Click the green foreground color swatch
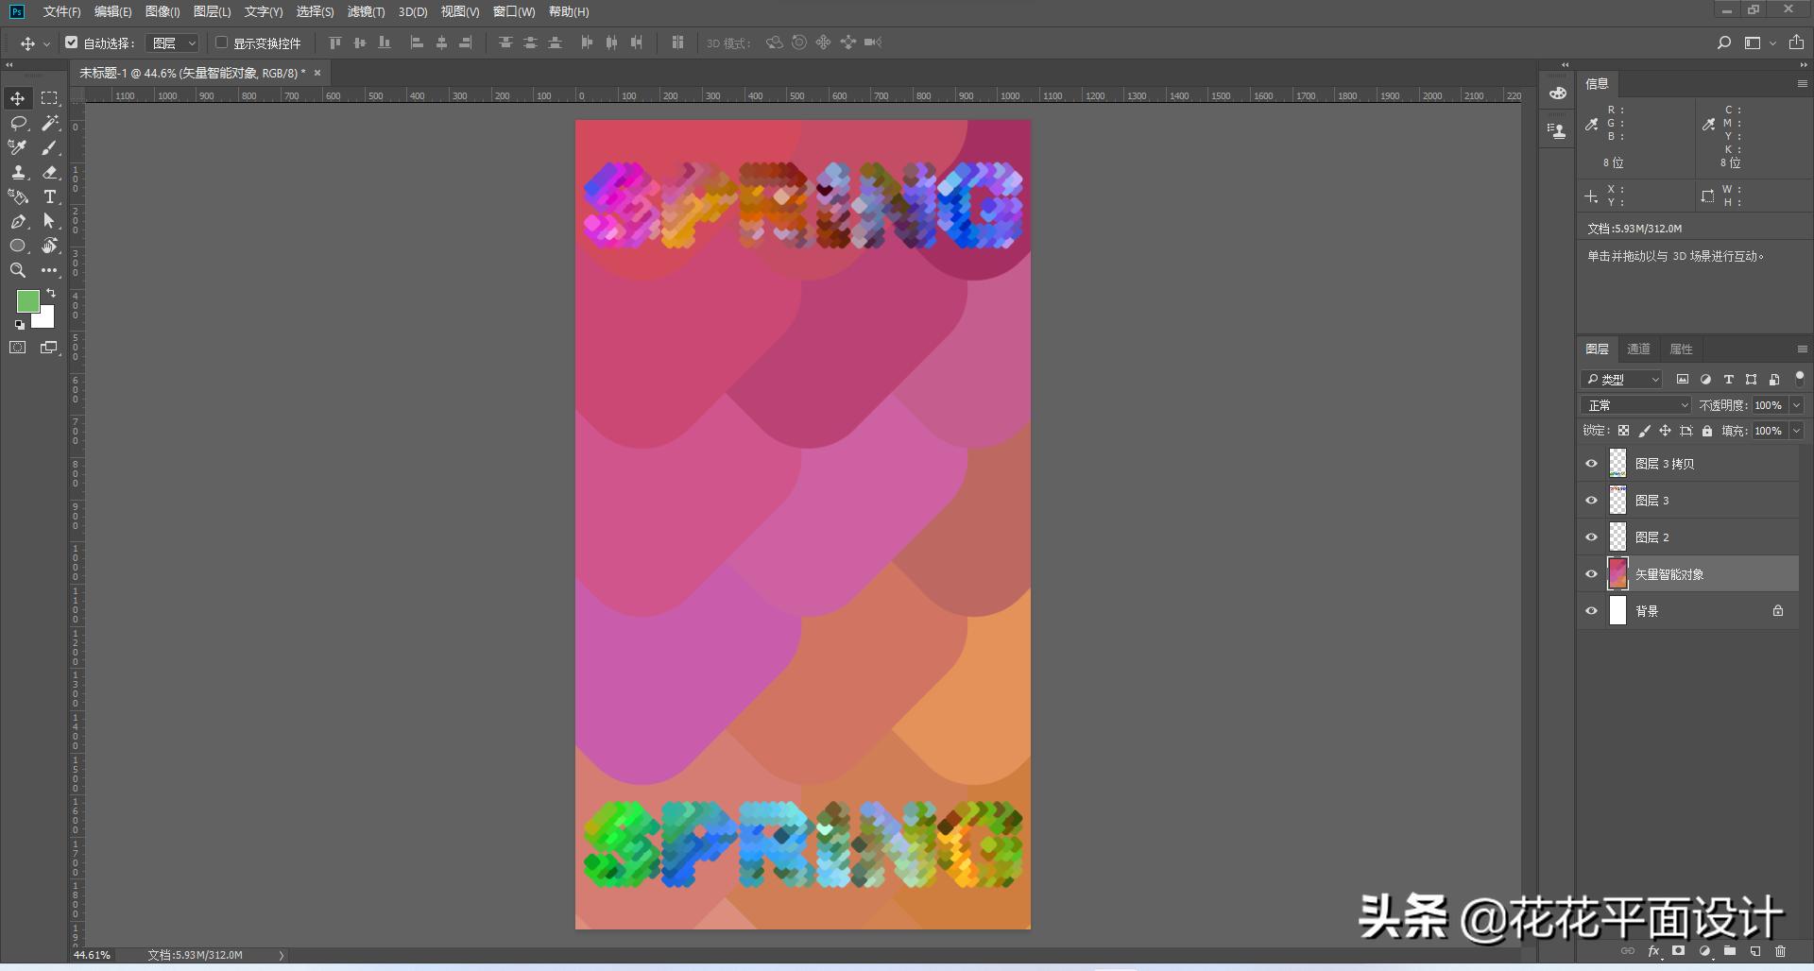The width and height of the screenshot is (1814, 971). point(27,301)
